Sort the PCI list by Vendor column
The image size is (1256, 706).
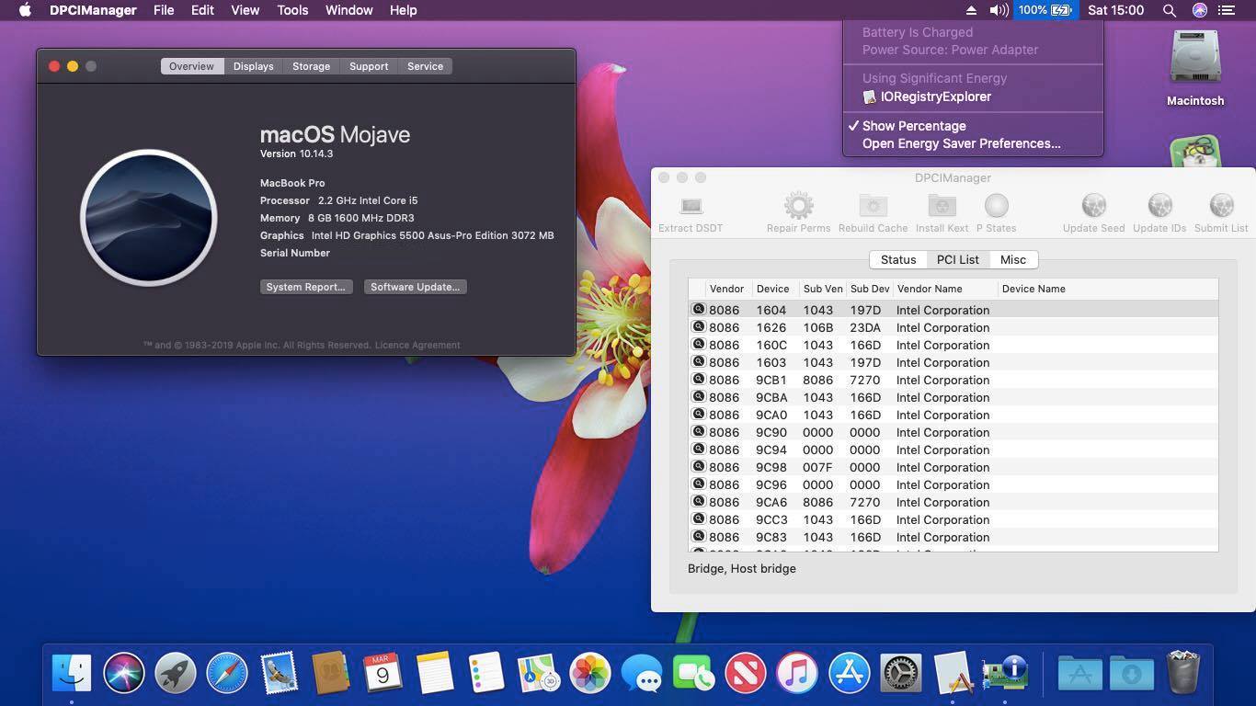tap(728, 289)
